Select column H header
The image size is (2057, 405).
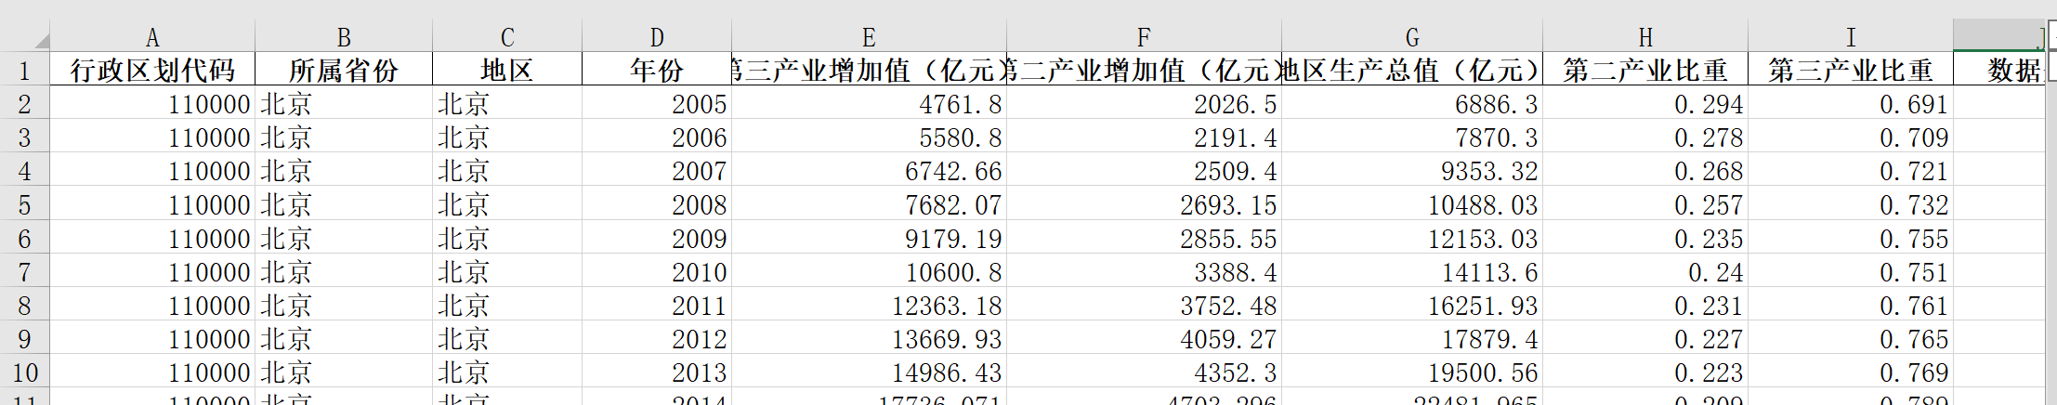[1645, 37]
